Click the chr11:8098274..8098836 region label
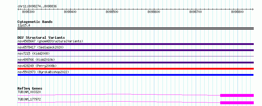 pos(37,6)
